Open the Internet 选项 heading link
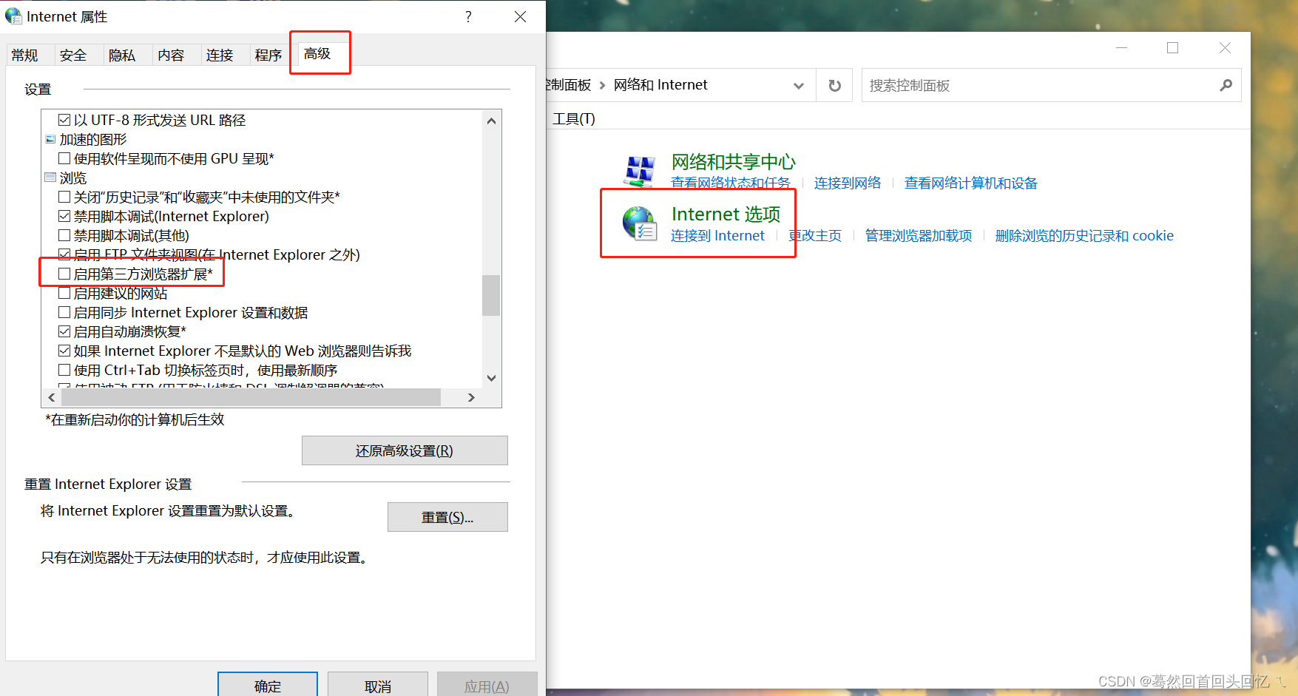Screen dimensions: 1298x696 726,214
